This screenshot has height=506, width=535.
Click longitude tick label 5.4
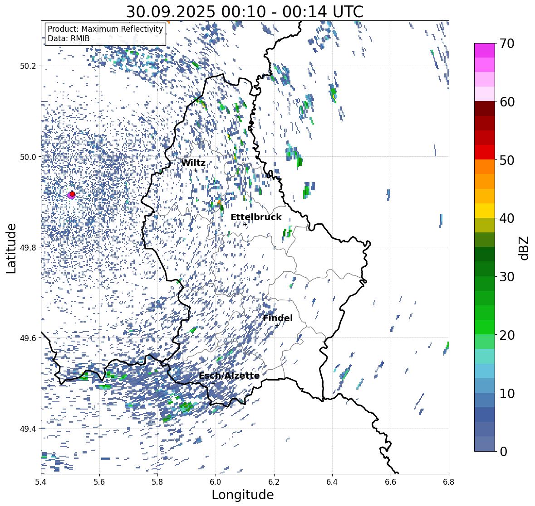click(41, 482)
